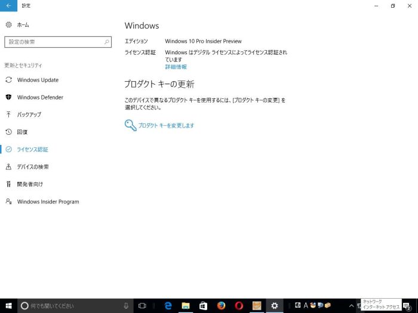Open the Windows Start menu
Viewport: 418px width, 313px height.
pyautogui.click(x=8, y=305)
